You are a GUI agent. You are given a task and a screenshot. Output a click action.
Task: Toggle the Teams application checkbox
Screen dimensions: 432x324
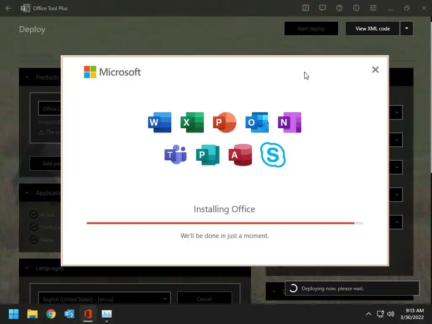34,240
